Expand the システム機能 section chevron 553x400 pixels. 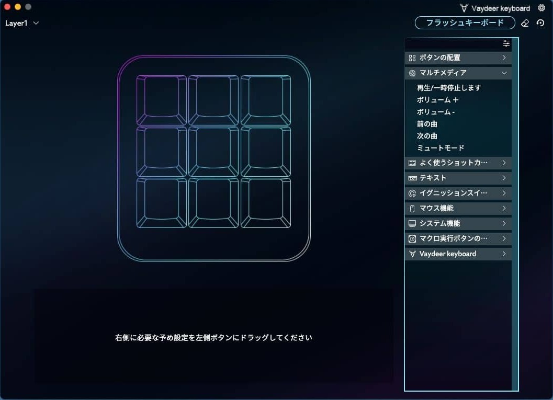(504, 223)
